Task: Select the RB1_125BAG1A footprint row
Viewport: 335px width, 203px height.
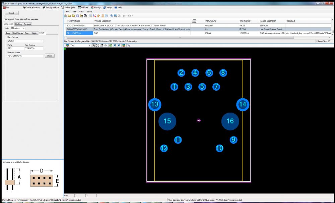Action: click(x=198, y=33)
